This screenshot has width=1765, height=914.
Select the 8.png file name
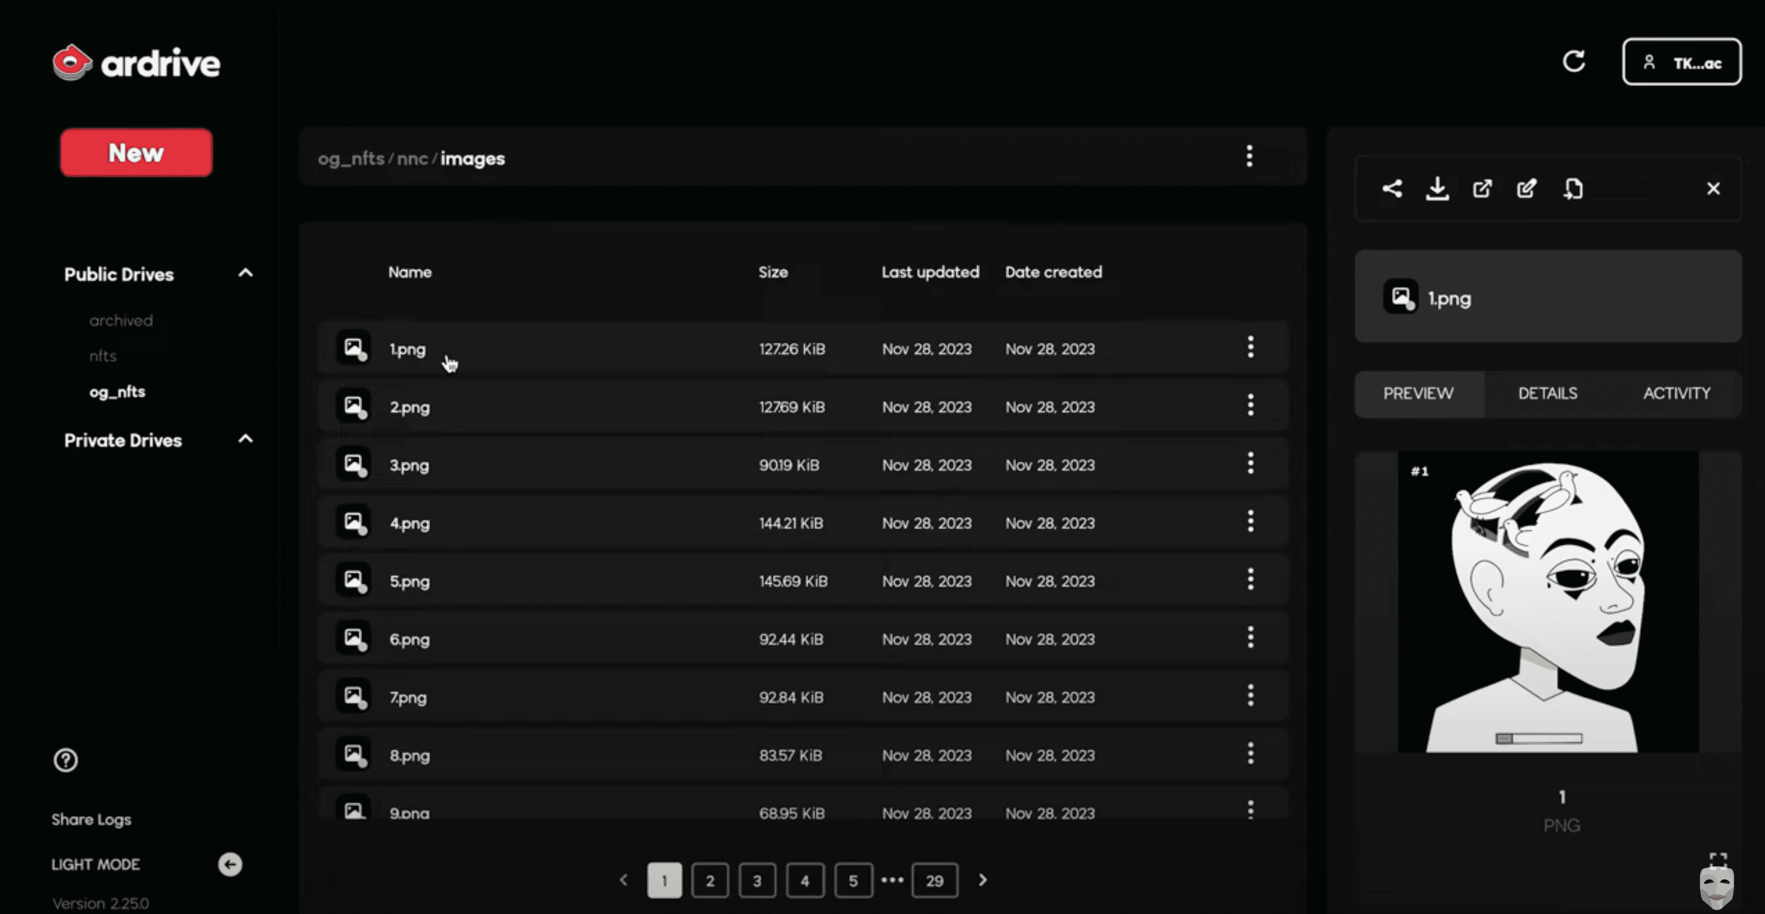coord(410,756)
